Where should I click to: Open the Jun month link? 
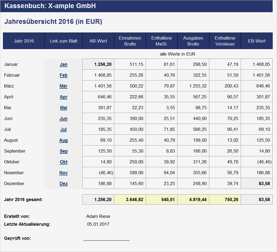63,119
